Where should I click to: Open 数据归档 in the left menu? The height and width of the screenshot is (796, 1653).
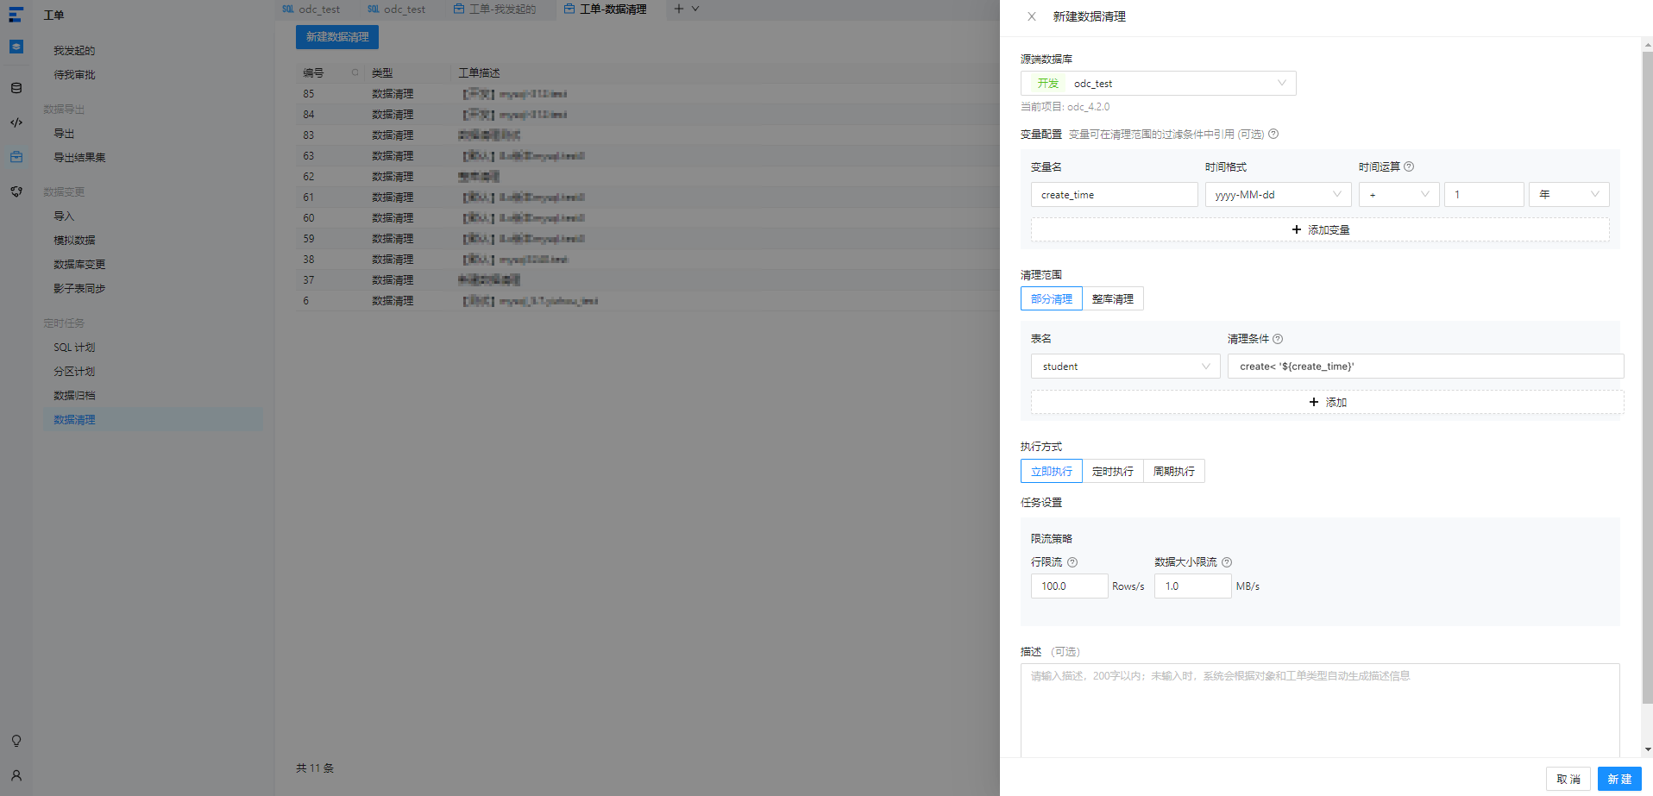click(75, 396)
